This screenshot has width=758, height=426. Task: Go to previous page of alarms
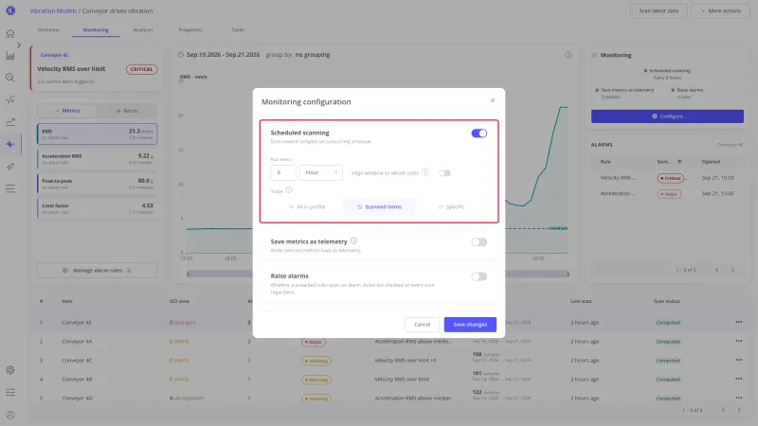717,270
